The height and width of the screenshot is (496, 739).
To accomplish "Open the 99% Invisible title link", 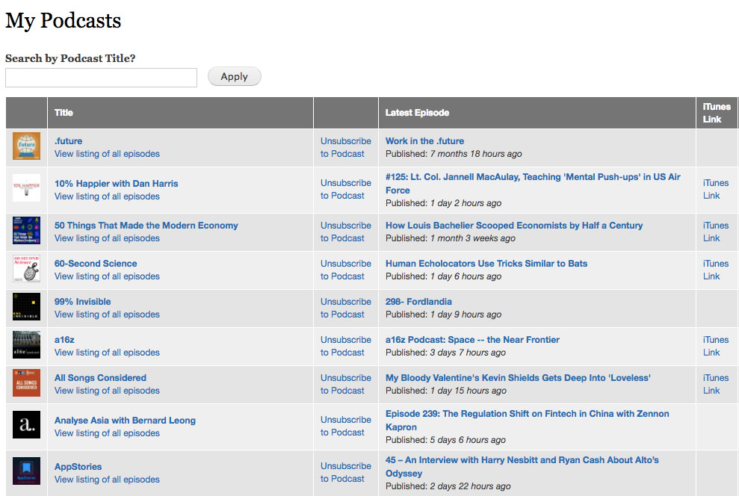I will pos(82,302).
